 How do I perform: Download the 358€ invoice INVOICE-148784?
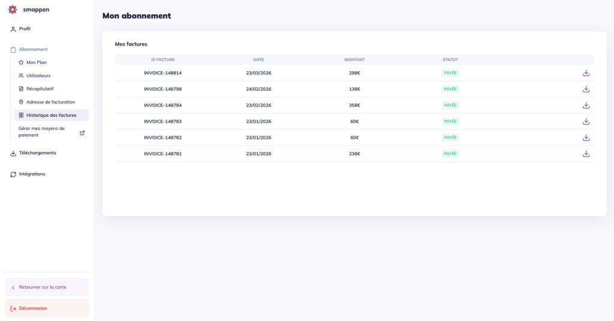coord(586,105)
